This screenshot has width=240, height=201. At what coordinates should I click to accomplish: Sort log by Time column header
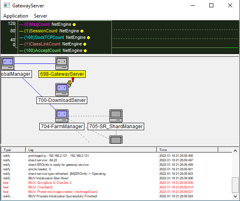tap(187, 150)
